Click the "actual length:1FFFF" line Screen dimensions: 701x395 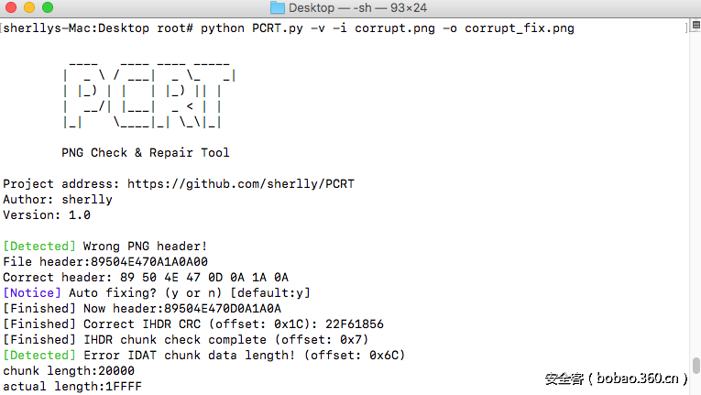coord(72,386)
